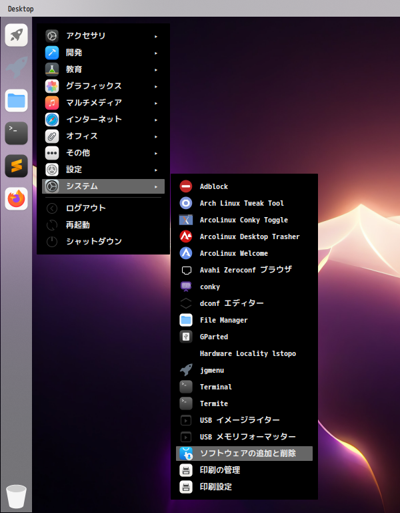
Task: Choose ログアウト from the menu
Action: click(x=103, y=208)
